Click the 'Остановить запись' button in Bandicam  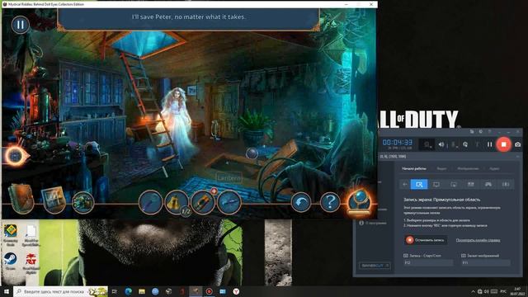(426, 240)
